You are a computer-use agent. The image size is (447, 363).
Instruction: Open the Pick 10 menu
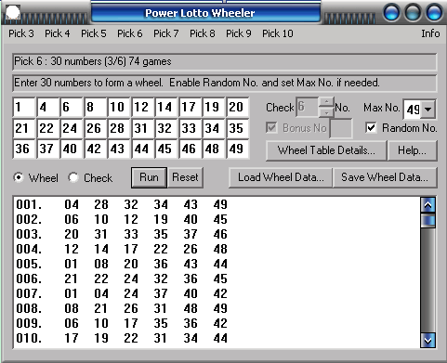click(278, 33)
